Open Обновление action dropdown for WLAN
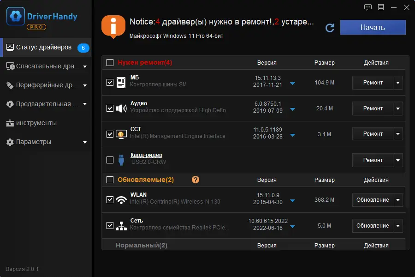 tap(398, 200)
